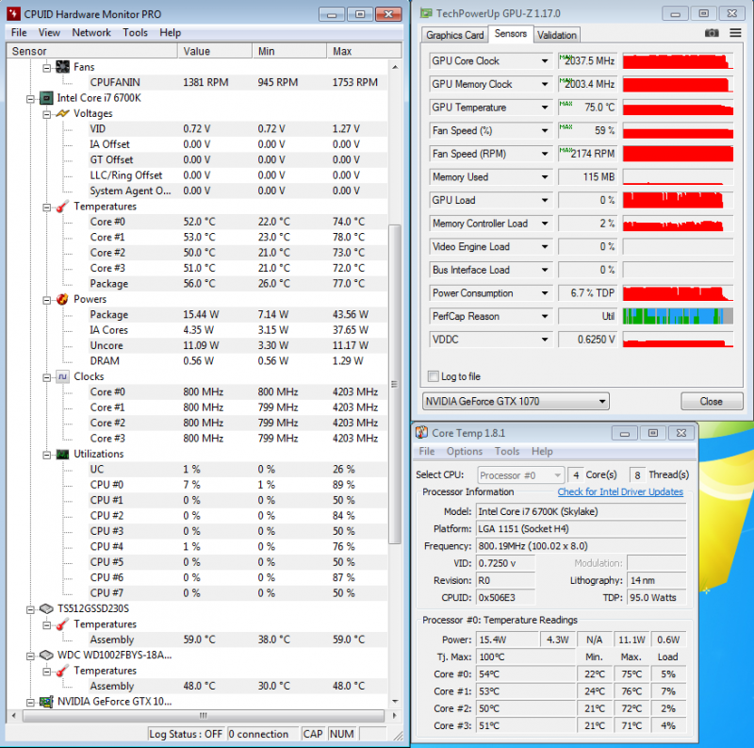Click the Fans group icon in Hardware Monitor
This screenshot has height=748, width=754.
62,67
